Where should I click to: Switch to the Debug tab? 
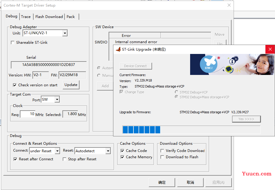11,16
